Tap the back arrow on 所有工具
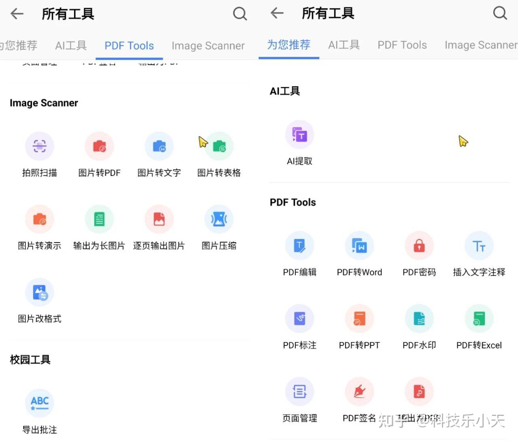The width and height of the screenshot is (518, 441). 17,13
